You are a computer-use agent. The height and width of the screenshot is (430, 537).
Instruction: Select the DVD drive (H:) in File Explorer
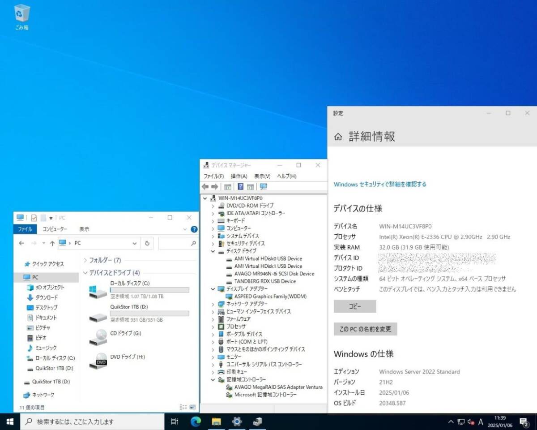117,361
